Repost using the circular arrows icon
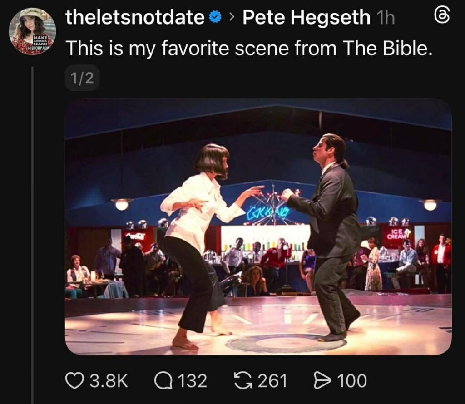The image size is (465, 404). (243, 381)
